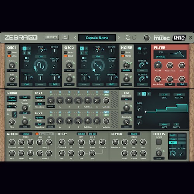The height and width of the screenshot is (194, 194).
Task: Click Filter cutoff Env2 modulation source
Action: (x=170, y=84)
